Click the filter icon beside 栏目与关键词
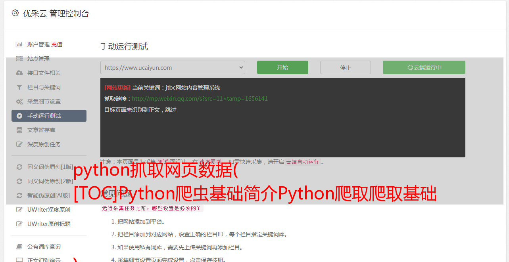 click(x=19, y=87)
